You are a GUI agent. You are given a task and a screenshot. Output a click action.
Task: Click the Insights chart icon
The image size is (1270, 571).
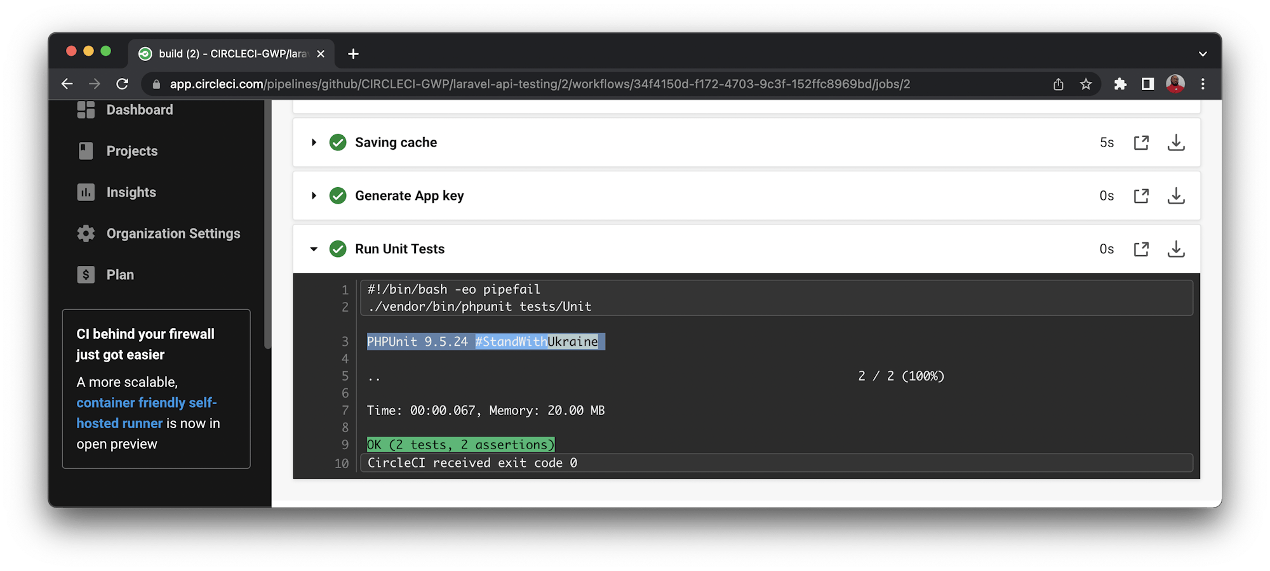(86, 192)
